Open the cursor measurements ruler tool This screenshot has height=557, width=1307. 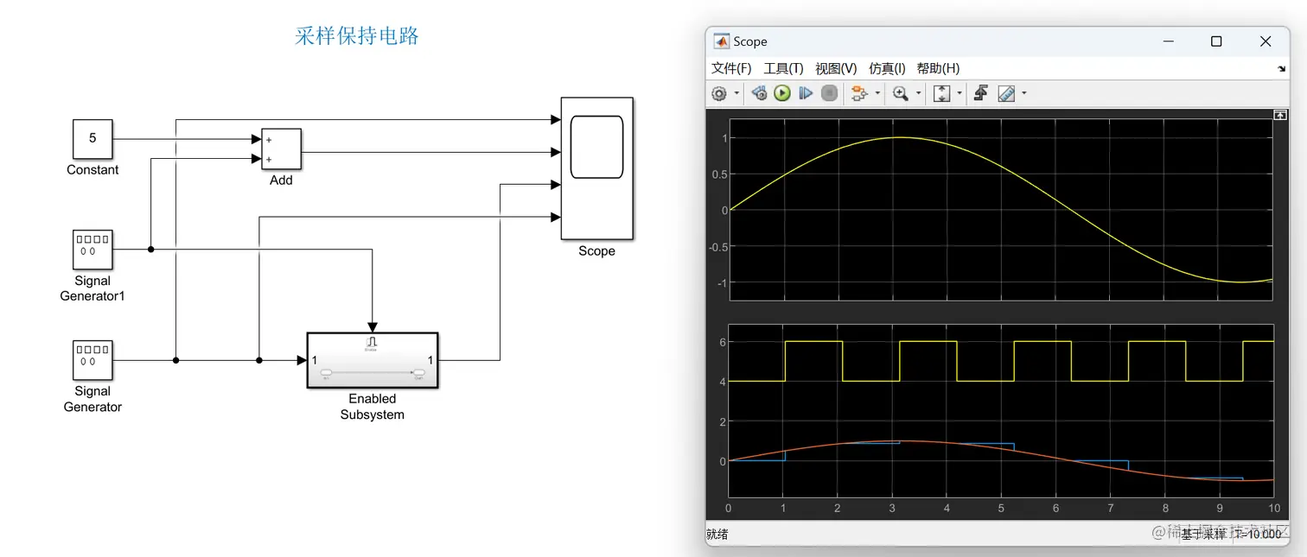pyautogui.click(x=1006, y=93)
